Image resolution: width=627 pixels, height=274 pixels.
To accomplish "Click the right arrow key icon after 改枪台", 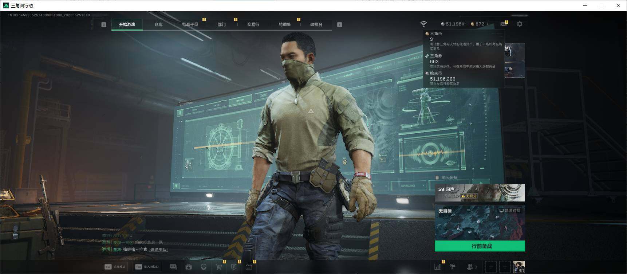I will (x=339, y=24).
